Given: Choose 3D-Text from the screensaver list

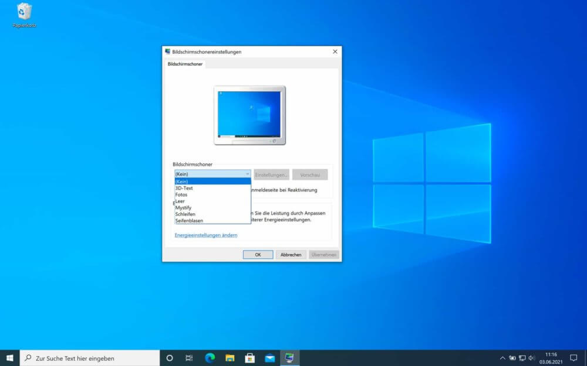Looking at the screenshot, I should [x=212, y=188].
